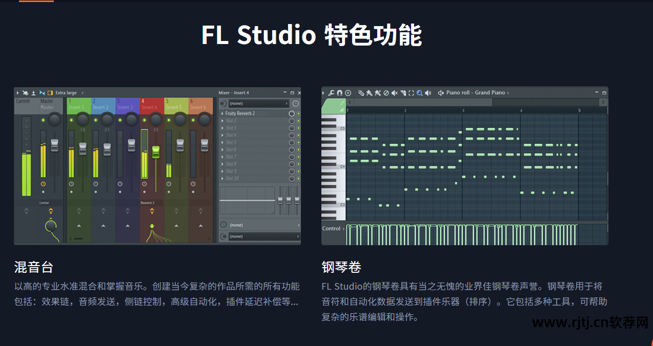
Task: Click the Insert 4 FX enable plug icon
Action: tap(152, 211)
